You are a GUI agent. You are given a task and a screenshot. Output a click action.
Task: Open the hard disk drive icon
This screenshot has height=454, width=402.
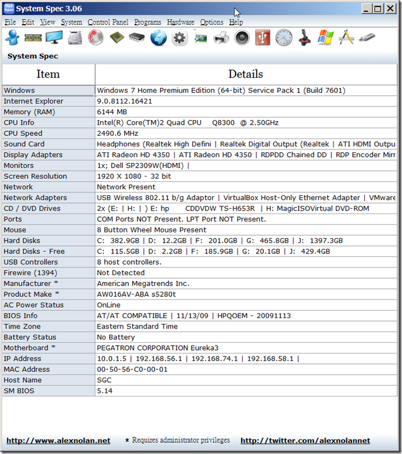point(75,38)
